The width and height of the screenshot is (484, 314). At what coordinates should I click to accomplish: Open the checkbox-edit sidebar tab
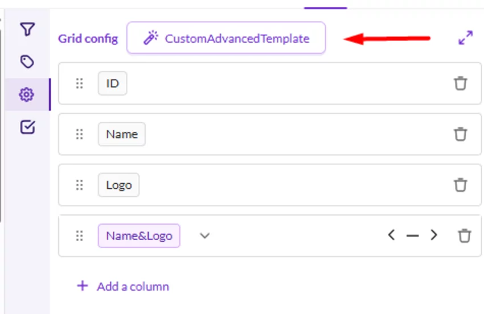click(27, 127)
